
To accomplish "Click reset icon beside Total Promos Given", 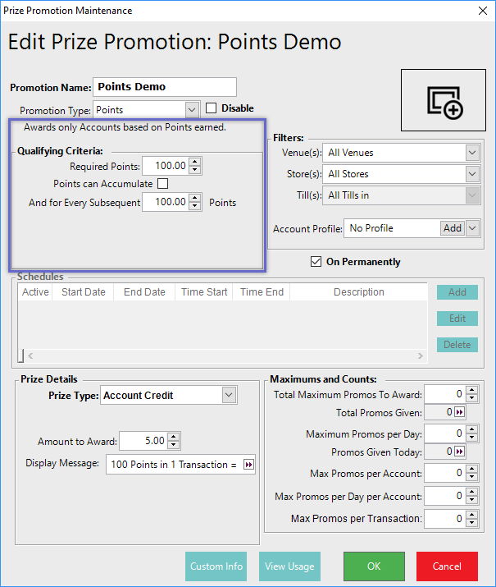I will click(x=460, y=413).
